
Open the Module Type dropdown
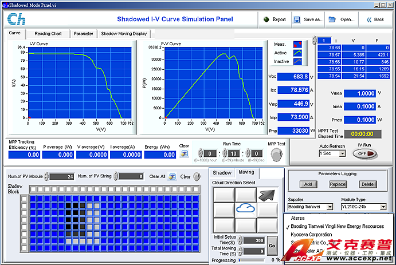coord(382,207)
